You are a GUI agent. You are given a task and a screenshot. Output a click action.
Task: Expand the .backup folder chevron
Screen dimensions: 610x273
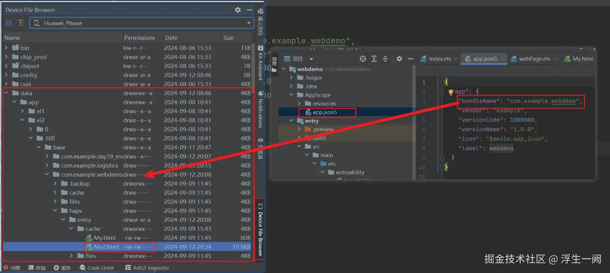pyautogui.click(x=55, y=184)
